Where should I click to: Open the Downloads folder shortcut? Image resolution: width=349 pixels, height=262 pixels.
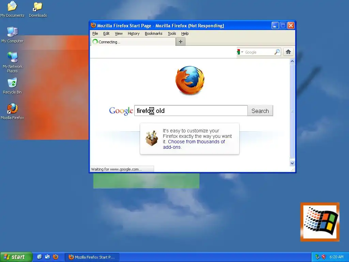coord(38,9)
